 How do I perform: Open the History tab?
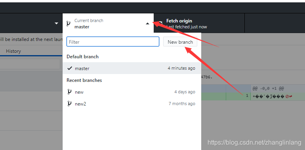coord(13,51)
